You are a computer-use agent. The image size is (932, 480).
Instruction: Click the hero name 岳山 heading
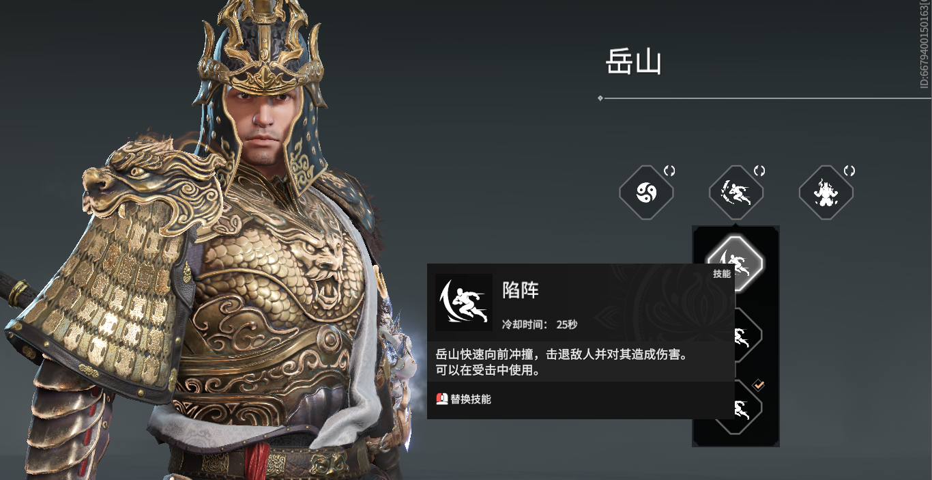(x=634, y=63)
